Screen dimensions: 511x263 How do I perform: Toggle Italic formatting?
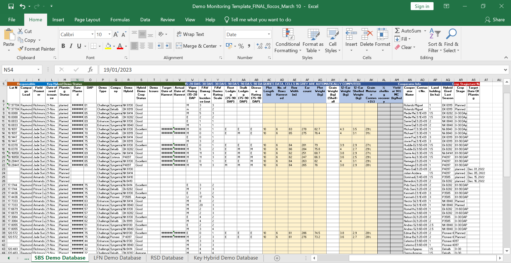click(x=71, y=46)
